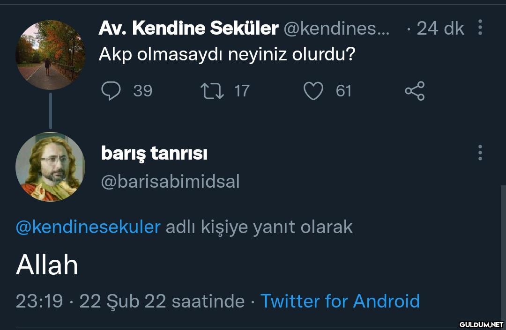Click the share icon on the first tweet

[x=415, y=91]
